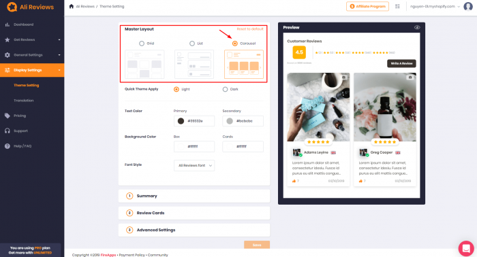Open the FireApps footer link
Viewport: 477px width, 257px height.
click(x=108, y=255)
